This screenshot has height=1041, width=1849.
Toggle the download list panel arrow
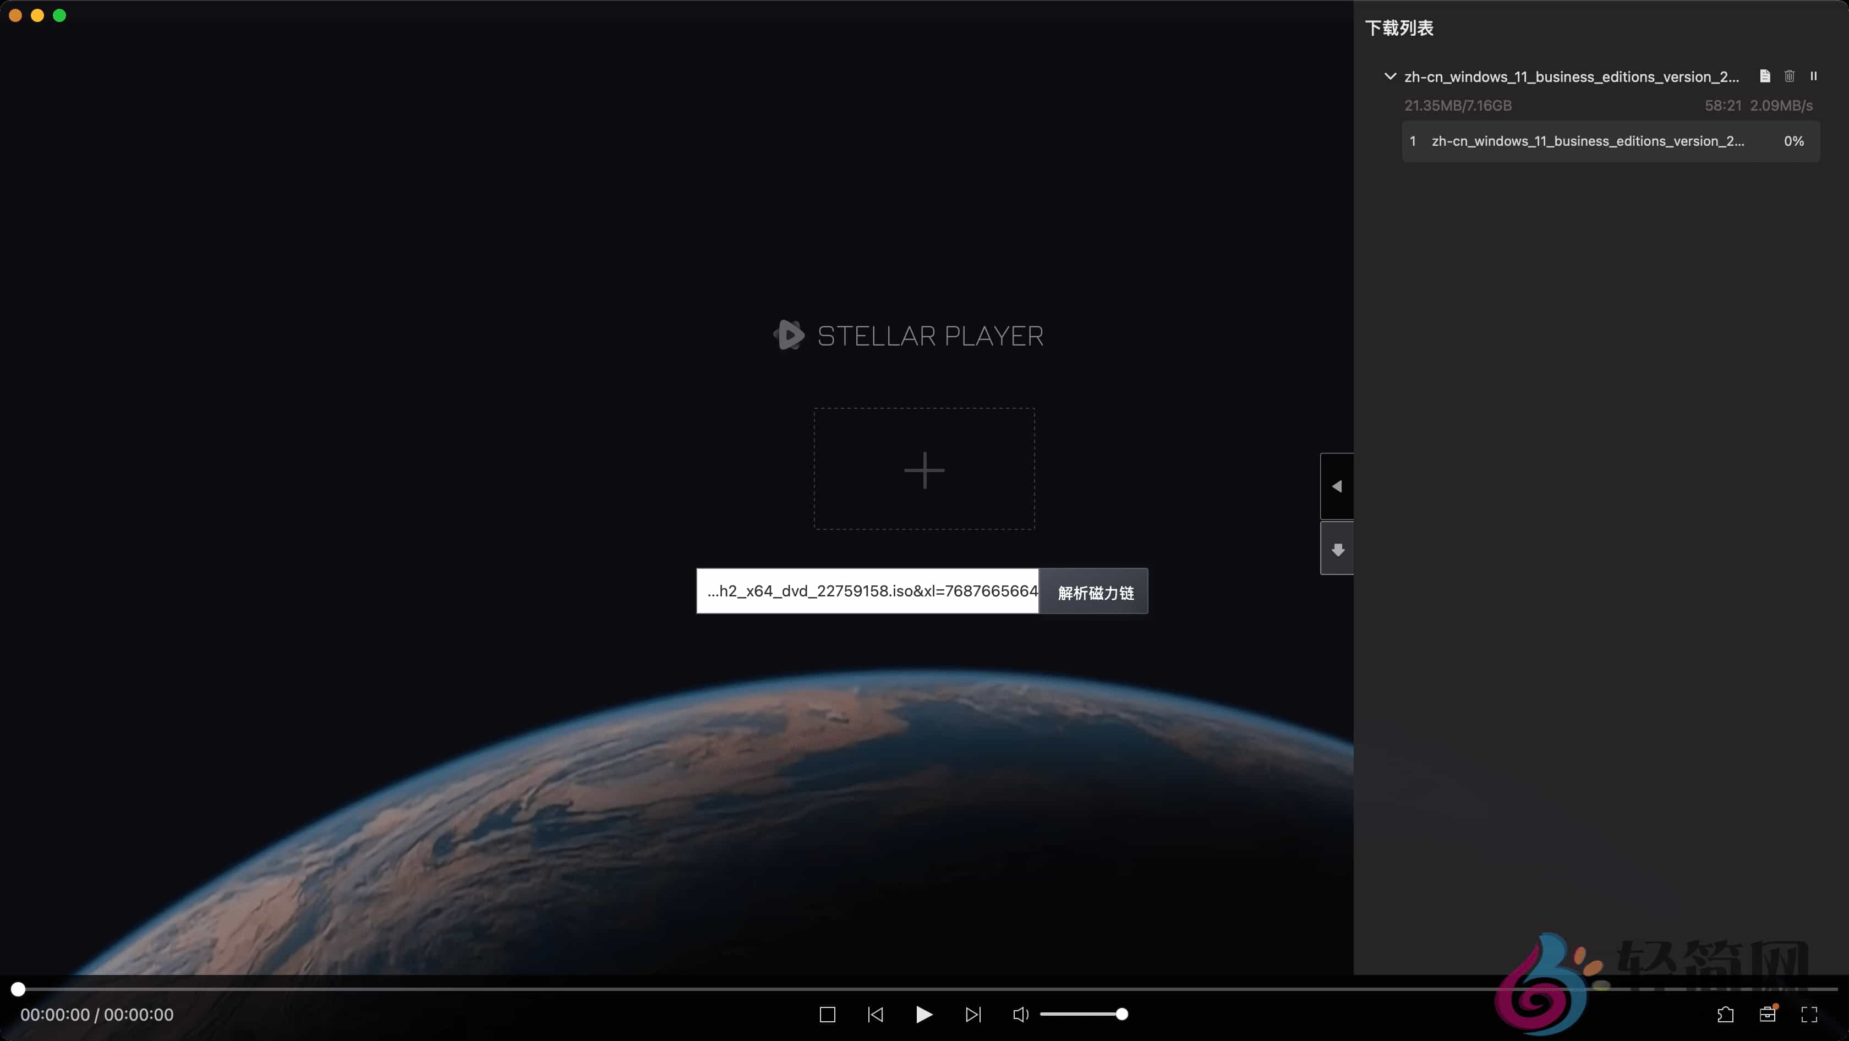(x=1337, y=550)
